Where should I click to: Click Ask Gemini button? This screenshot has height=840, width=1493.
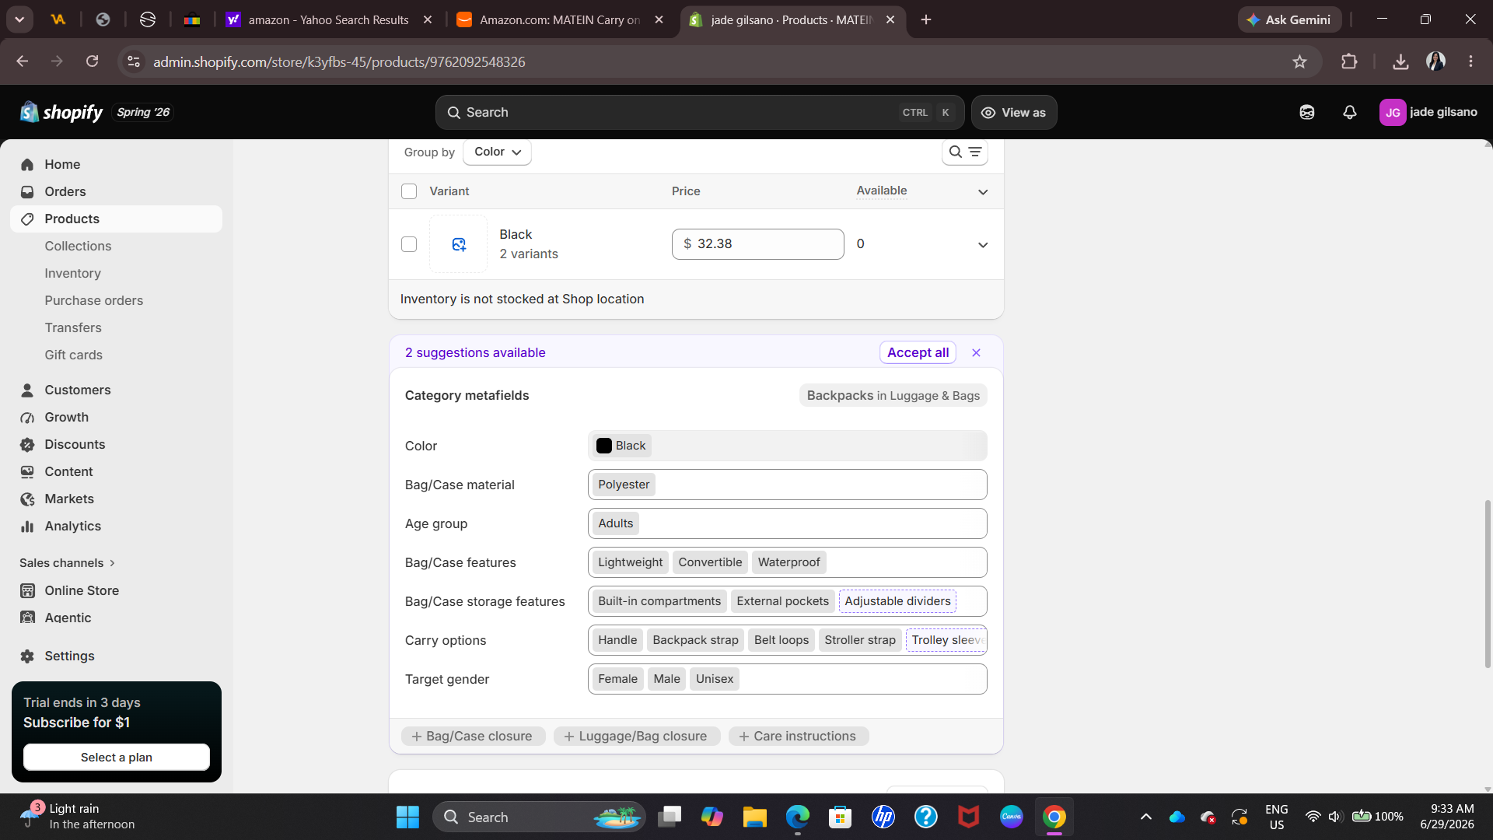click(x=1289, y=19)
